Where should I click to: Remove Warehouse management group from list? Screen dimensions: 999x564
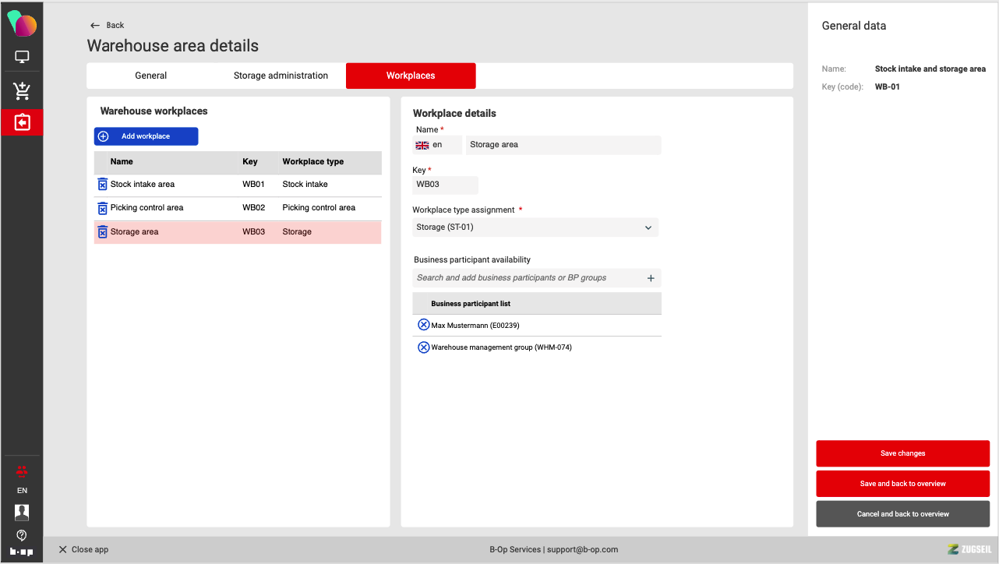424,347
